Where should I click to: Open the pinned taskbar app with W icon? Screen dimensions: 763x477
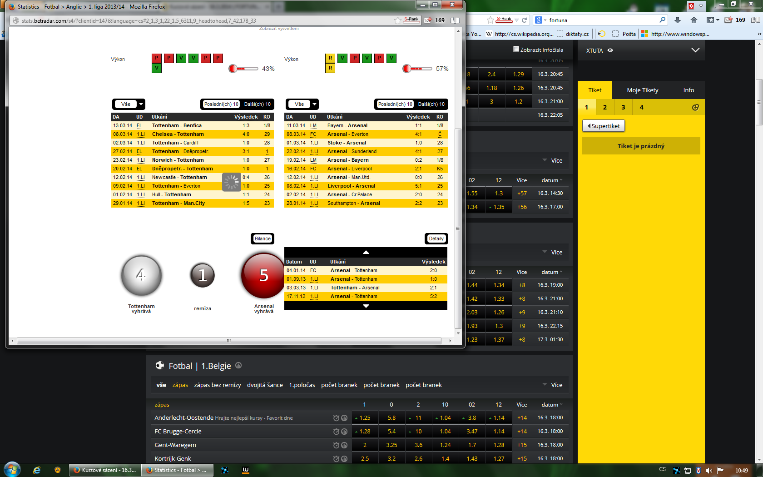pyautogui.click(x=246, y=470)
